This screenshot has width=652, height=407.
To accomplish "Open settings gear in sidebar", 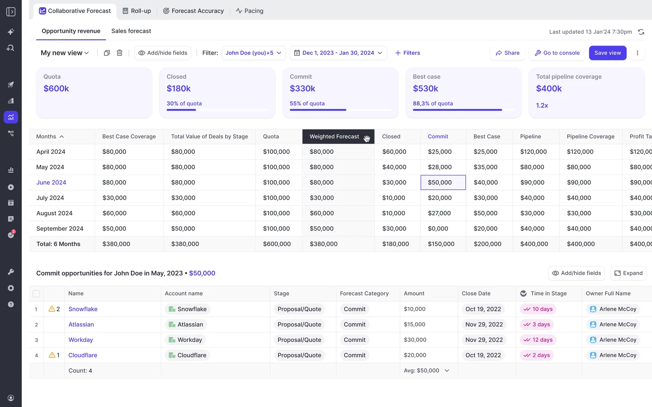I will 11,288.
